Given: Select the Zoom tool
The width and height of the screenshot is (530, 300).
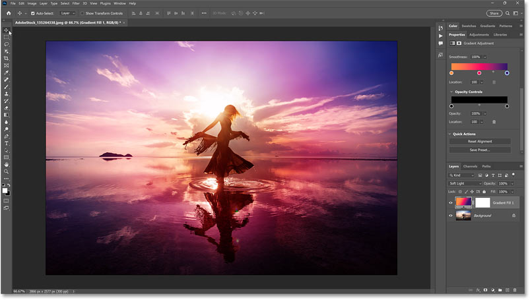Looking at the screenshot, I should pos(7,171).
